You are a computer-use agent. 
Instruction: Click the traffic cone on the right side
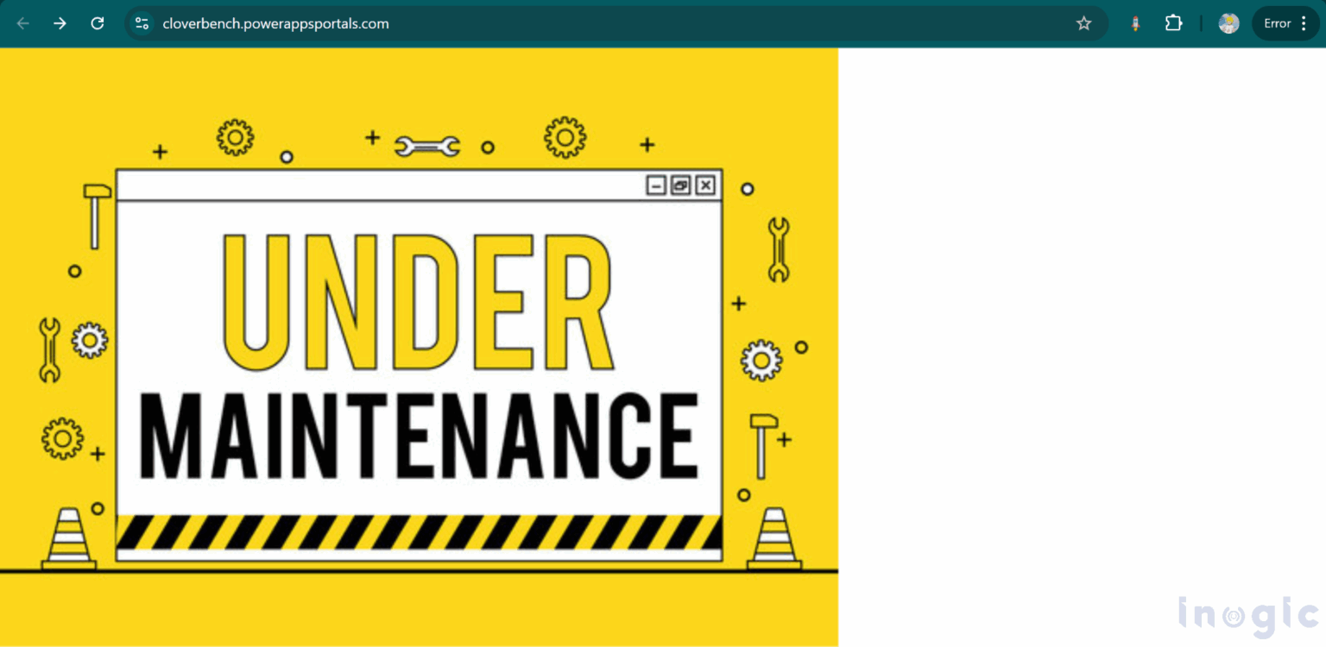pyautogui.click(x=773, y=539)
